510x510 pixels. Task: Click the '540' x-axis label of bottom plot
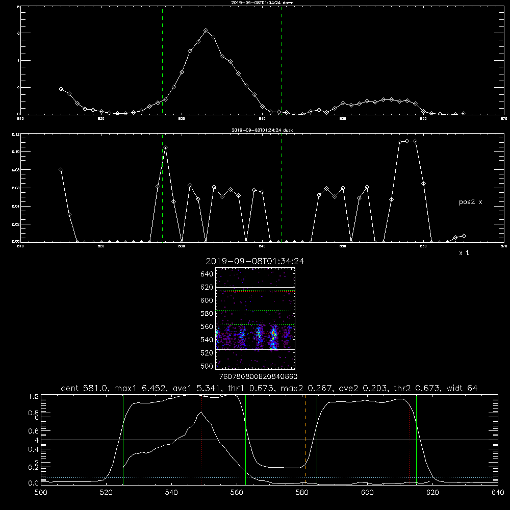171,493
